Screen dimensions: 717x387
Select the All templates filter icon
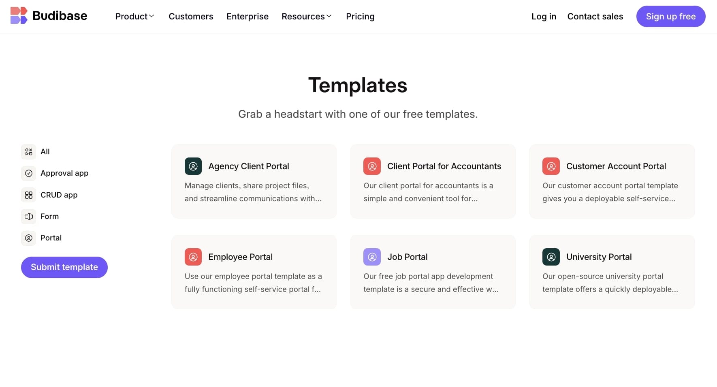tap(28, 151)
